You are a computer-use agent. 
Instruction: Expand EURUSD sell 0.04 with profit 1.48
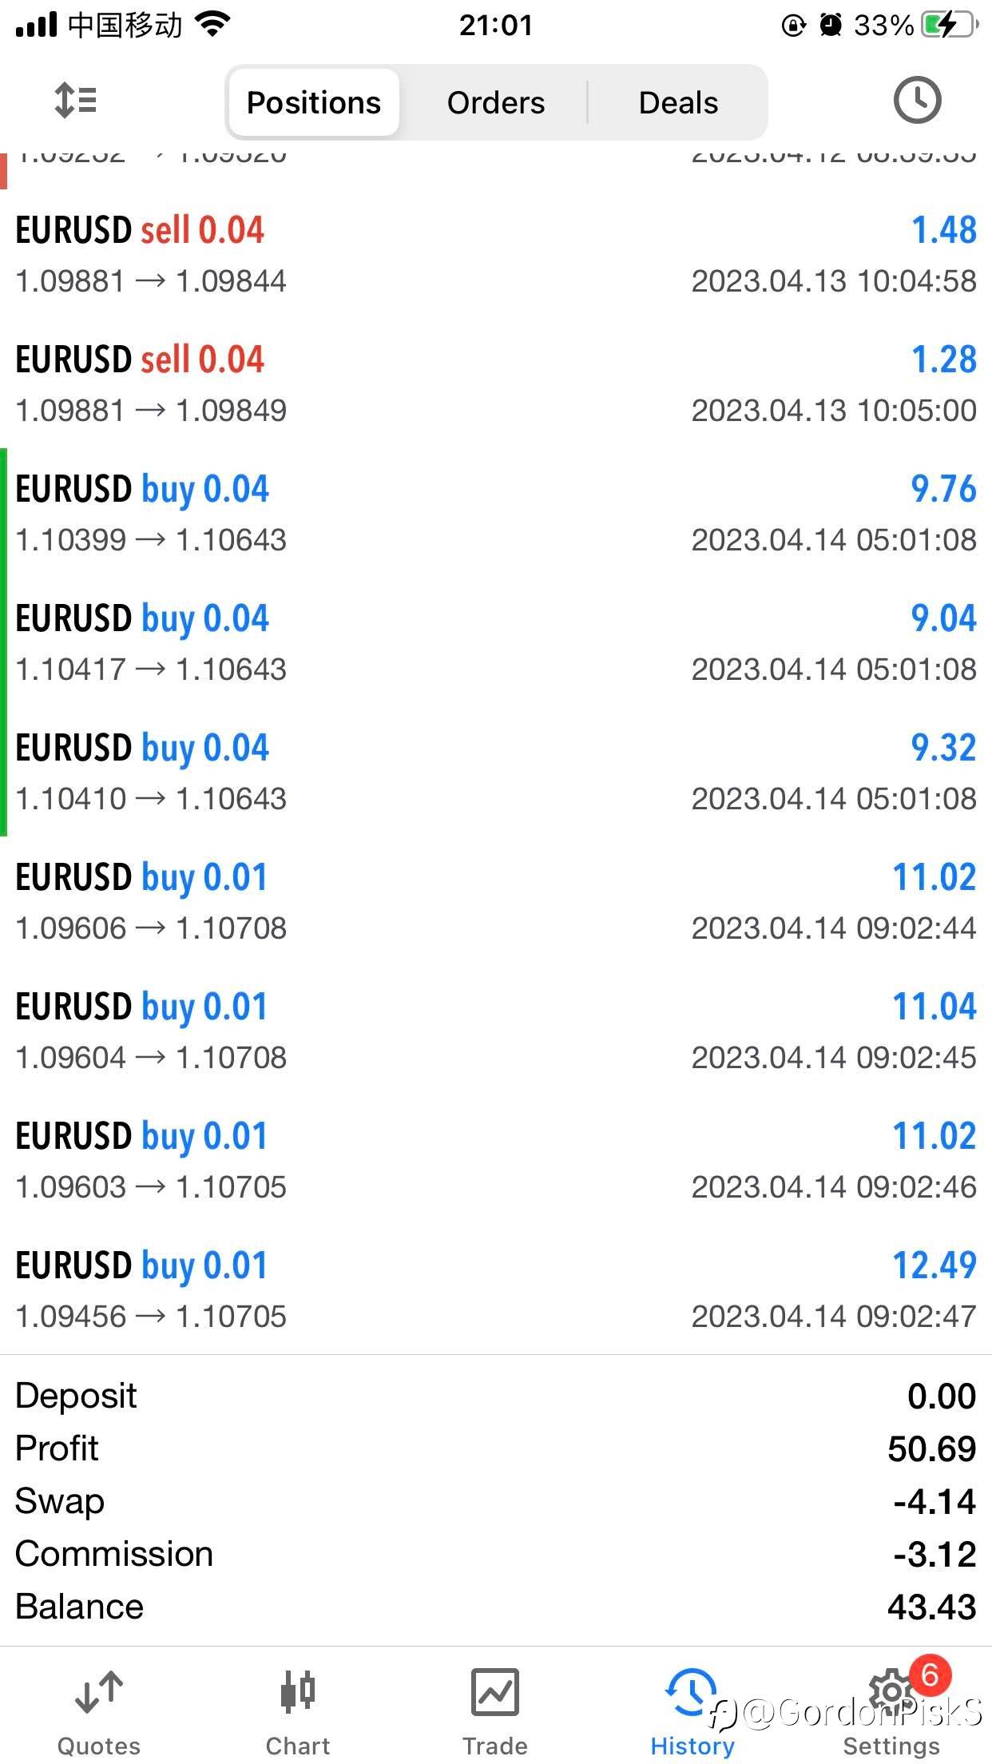coord(496,255)
